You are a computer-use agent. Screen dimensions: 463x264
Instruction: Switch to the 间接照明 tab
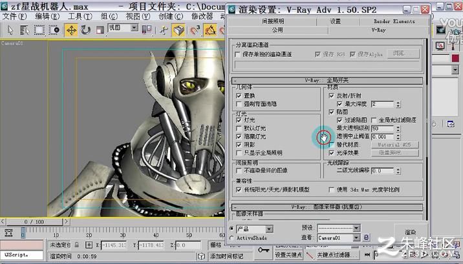coord(273,21)
